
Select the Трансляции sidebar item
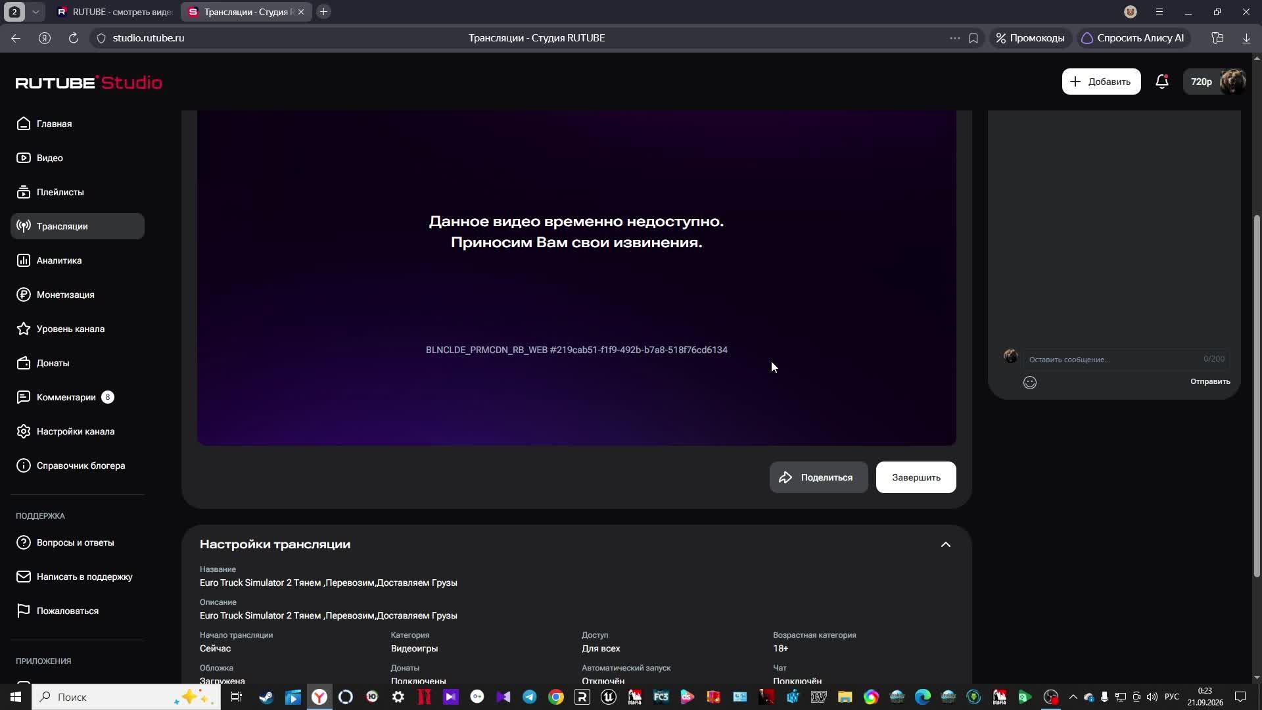tap(78, 226)
